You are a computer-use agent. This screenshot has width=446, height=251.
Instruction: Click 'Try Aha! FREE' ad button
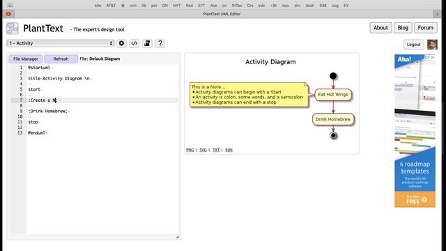pos(415,199)
